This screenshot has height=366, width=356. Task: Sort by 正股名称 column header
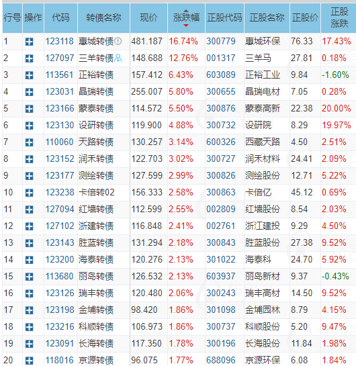(267, 18)
